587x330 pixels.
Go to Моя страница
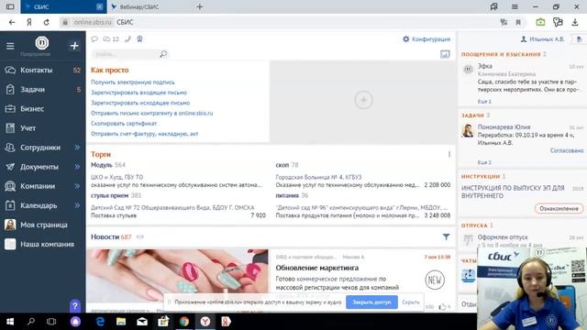pos(43,225)
